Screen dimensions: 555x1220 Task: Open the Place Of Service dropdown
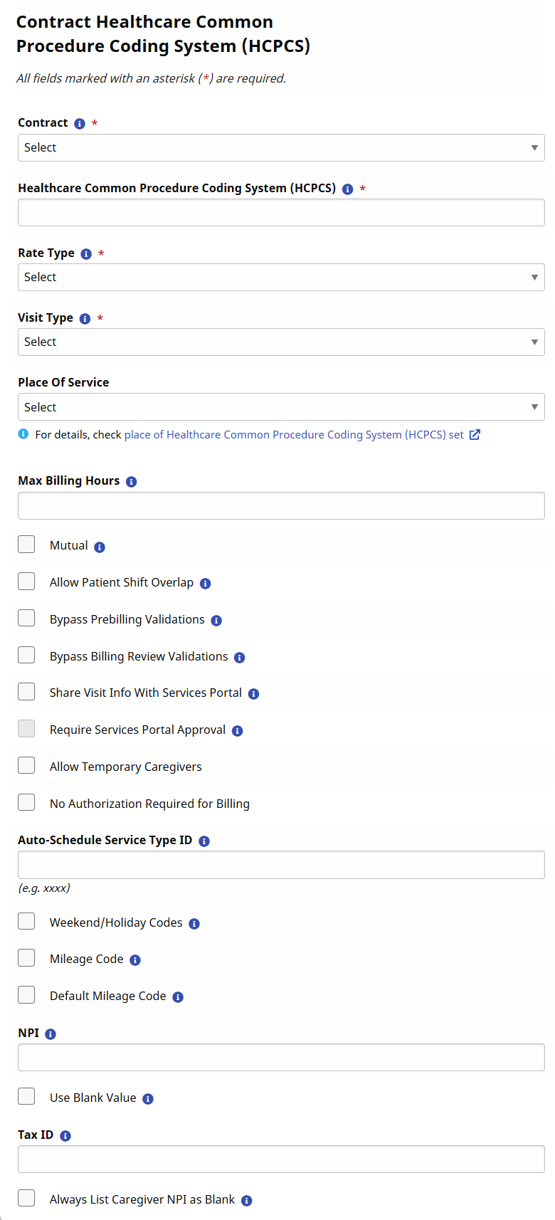[x=281, y=407]
